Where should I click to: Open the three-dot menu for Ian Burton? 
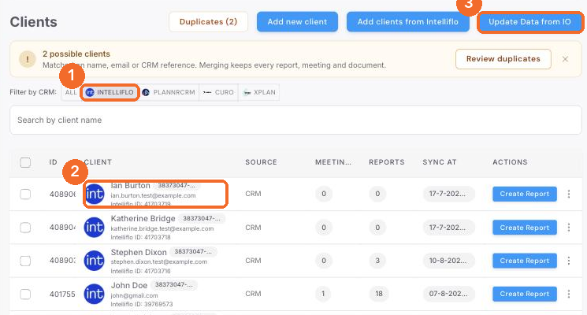coord(569,194)
